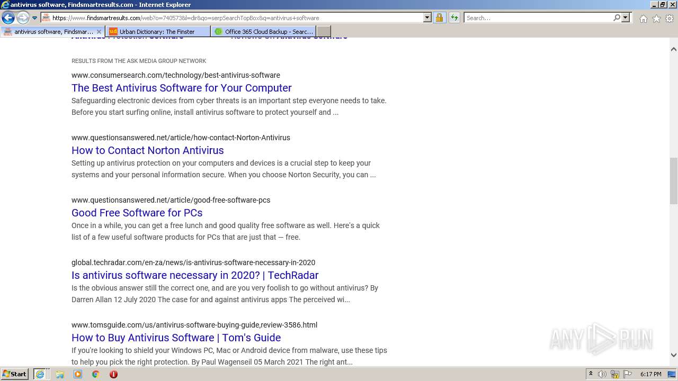Click the network tray icon
This screenshot has width=678, height=381.
click(615, 374)
